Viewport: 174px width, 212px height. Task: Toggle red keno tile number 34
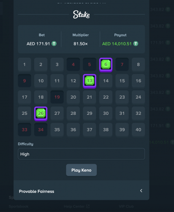(41, 130)
